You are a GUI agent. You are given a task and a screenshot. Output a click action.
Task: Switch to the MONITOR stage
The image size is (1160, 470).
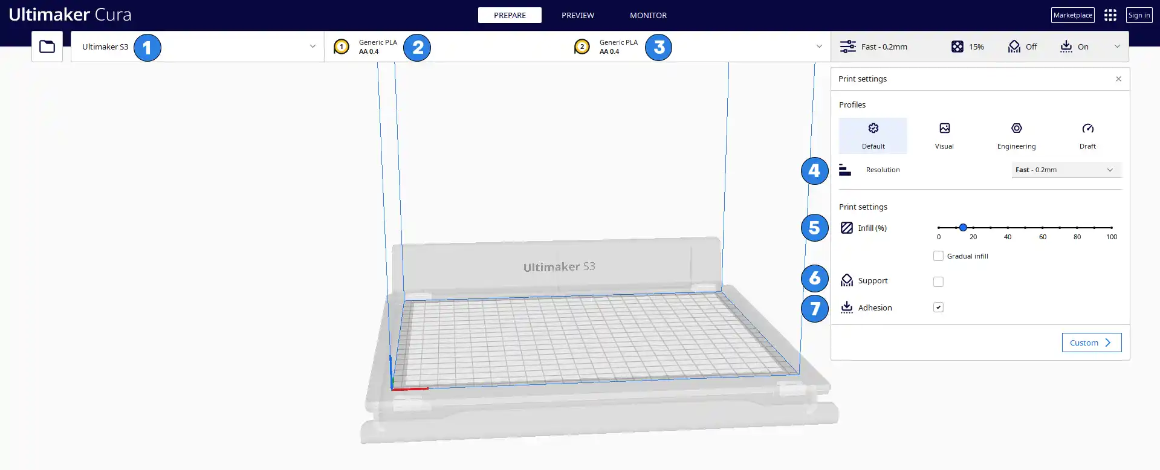tap(648, 15)
